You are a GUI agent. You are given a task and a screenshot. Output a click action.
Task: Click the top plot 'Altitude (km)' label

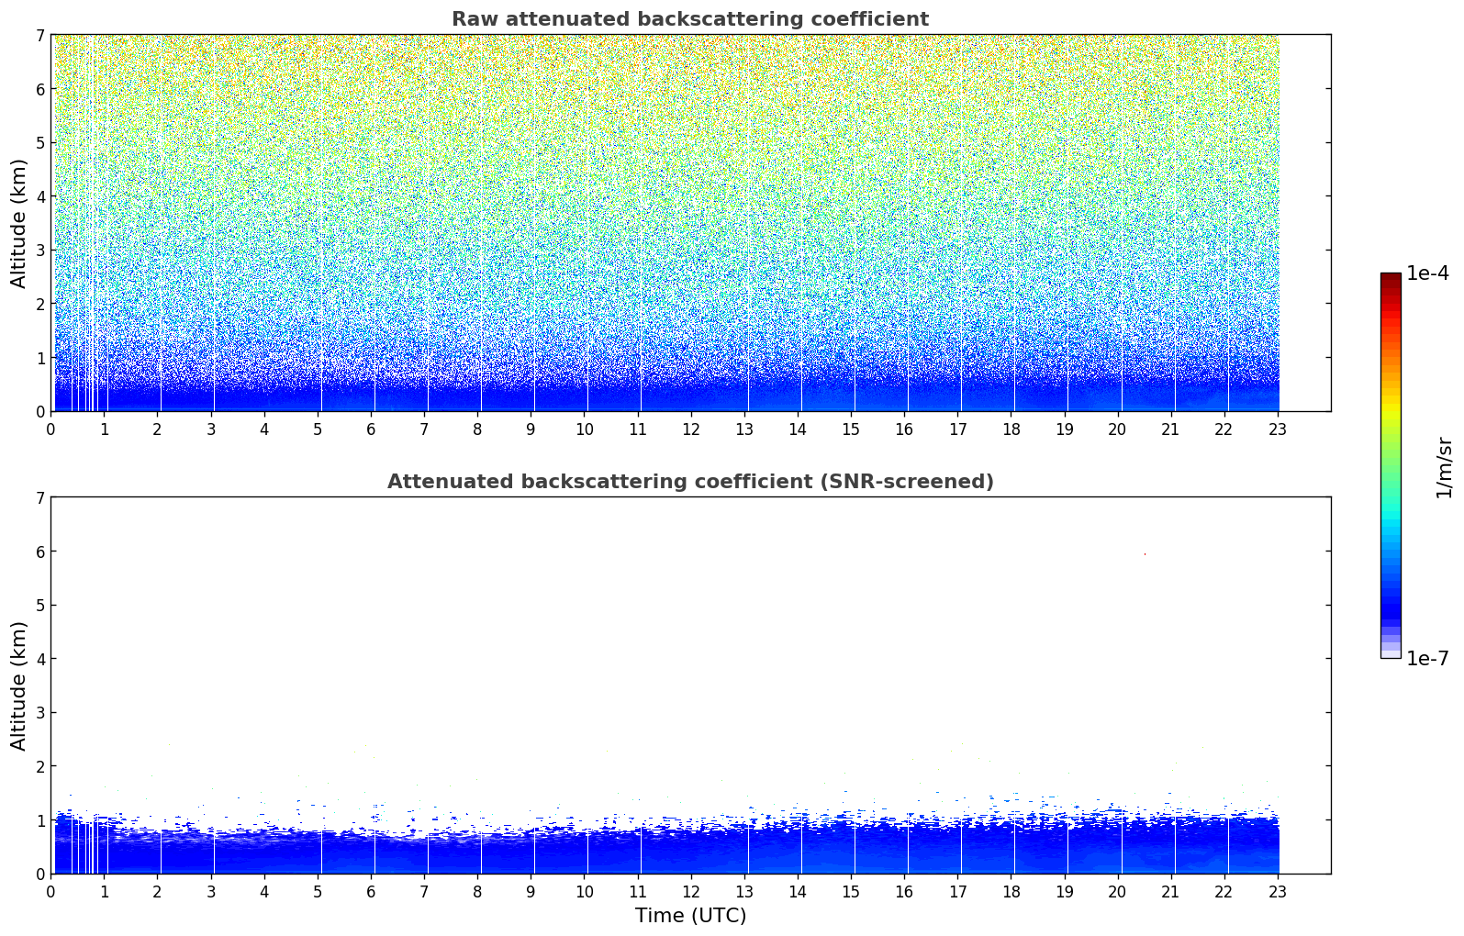19,223
